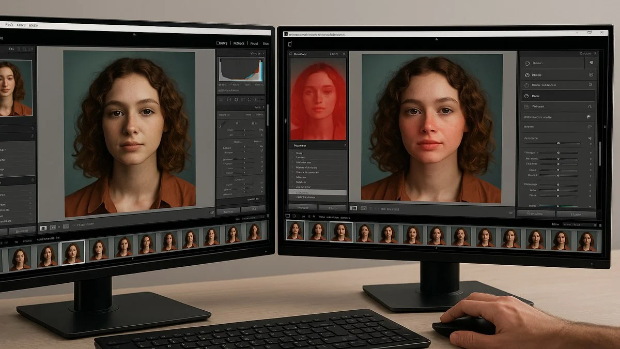Click before/after compare icon on right monitor toolbar
The image size is (620, 349).
click(x=364, y=208)
